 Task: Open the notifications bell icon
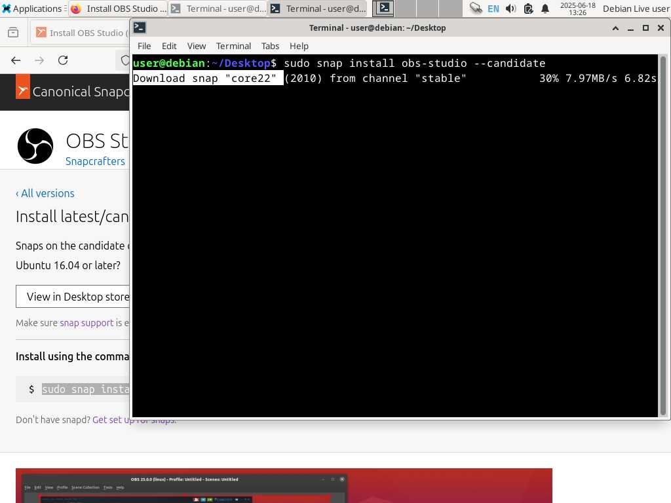click(545, 9)
